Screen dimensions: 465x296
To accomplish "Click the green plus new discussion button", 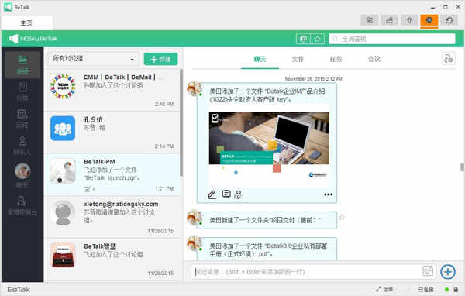I will pyautogui.click(x=160, y=59).
